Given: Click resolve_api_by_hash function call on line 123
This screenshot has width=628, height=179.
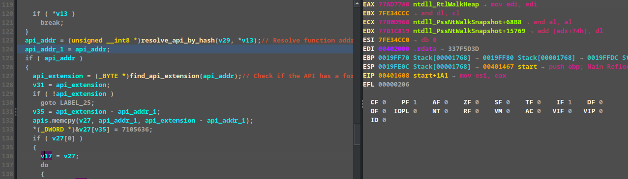Looking at the screenshot, I should coord(178,41).
